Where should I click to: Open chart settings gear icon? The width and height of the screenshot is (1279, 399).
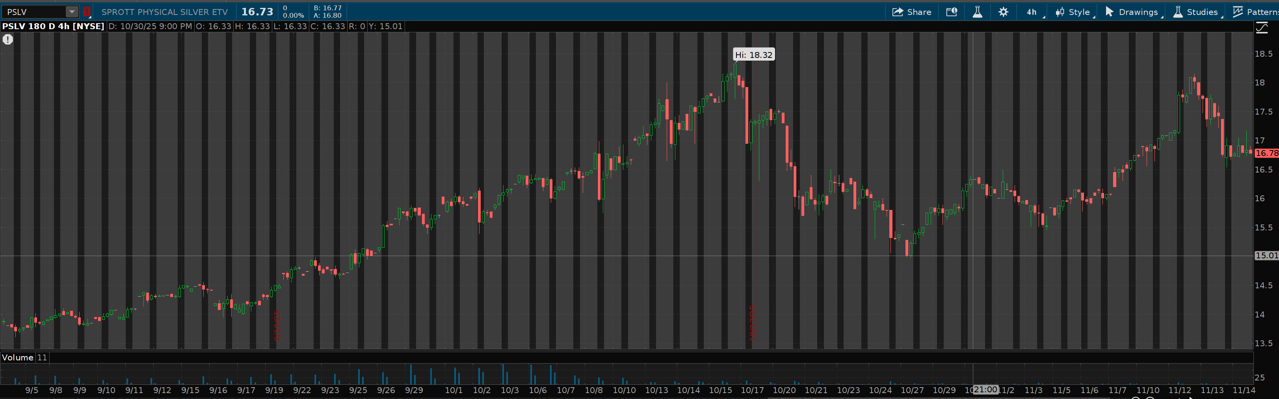click(1003, 12)
